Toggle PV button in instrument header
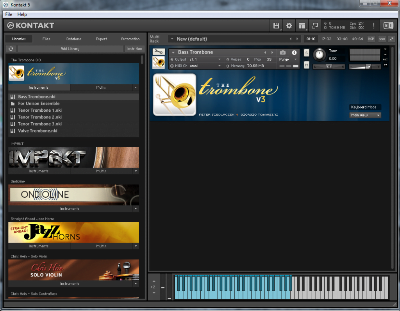The height and width of the screenshot is (311, 400). coord(385,65)
